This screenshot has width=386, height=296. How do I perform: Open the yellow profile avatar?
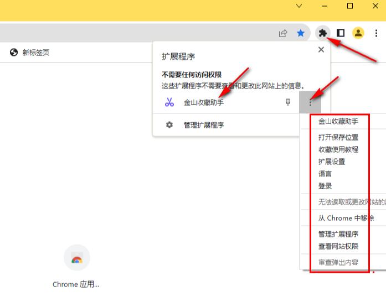[x=358, y=33]
